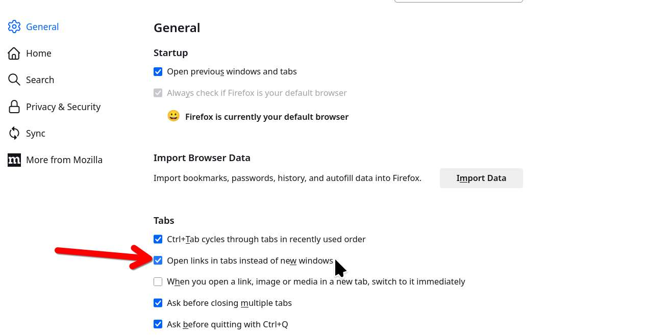Switch to Privacy & Security settings
671x336 pixels.
(63, 107)
